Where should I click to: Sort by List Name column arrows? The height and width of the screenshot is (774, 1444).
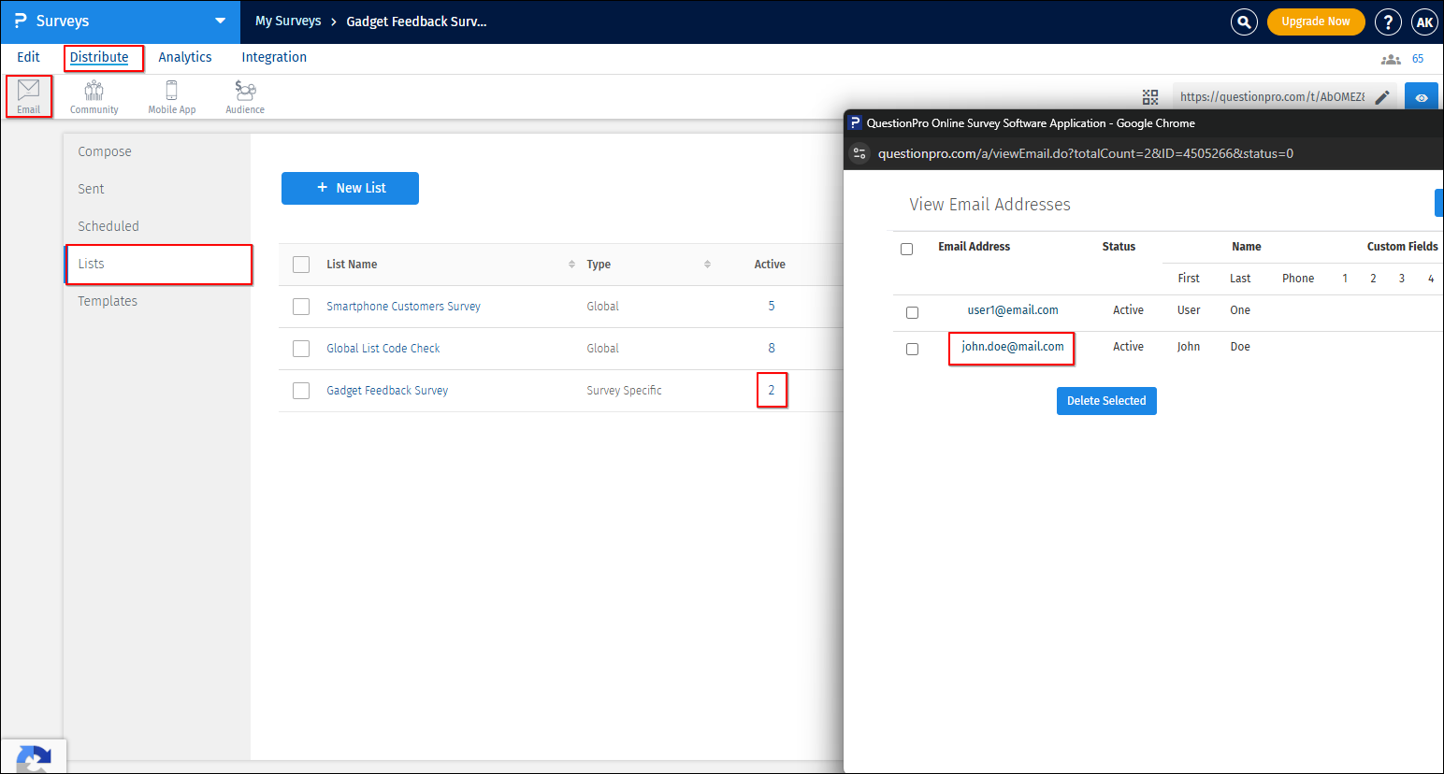pos(571,265)
